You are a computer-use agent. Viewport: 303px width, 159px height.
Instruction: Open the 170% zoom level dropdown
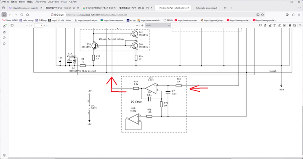click(x=158, y=25)
